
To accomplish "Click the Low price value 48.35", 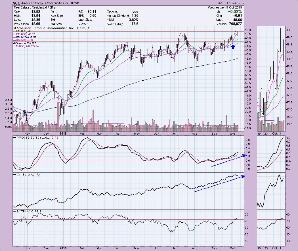I will point(36,20).
